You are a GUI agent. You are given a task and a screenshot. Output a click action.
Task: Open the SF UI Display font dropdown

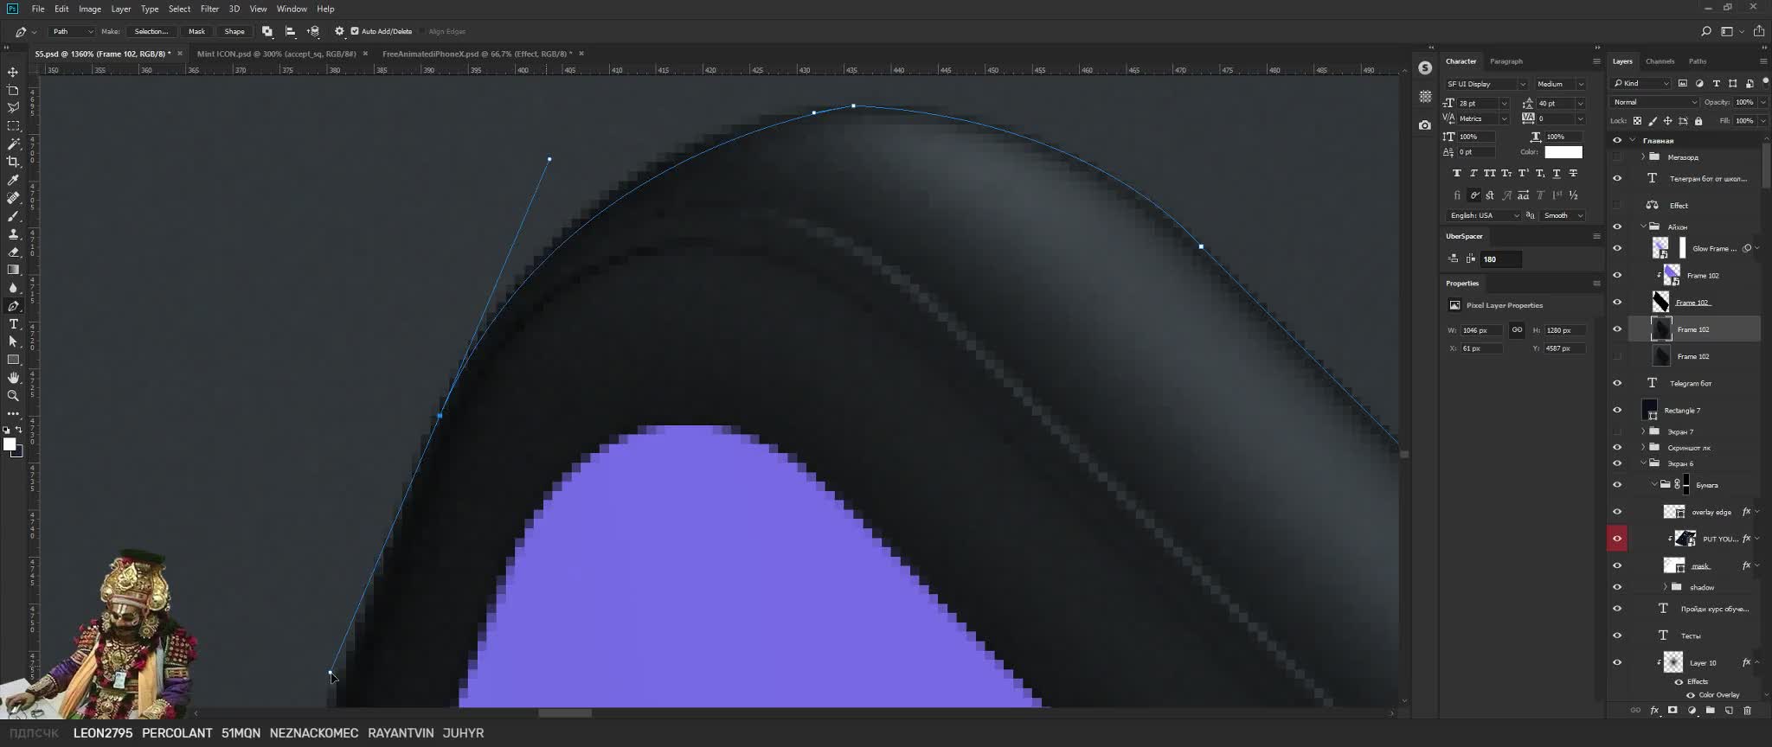point(1486,84)
